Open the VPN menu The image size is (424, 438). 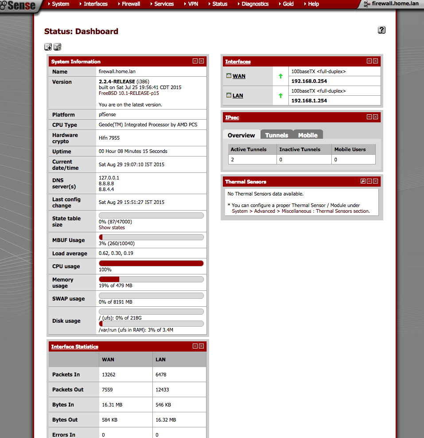click(191, 4)
